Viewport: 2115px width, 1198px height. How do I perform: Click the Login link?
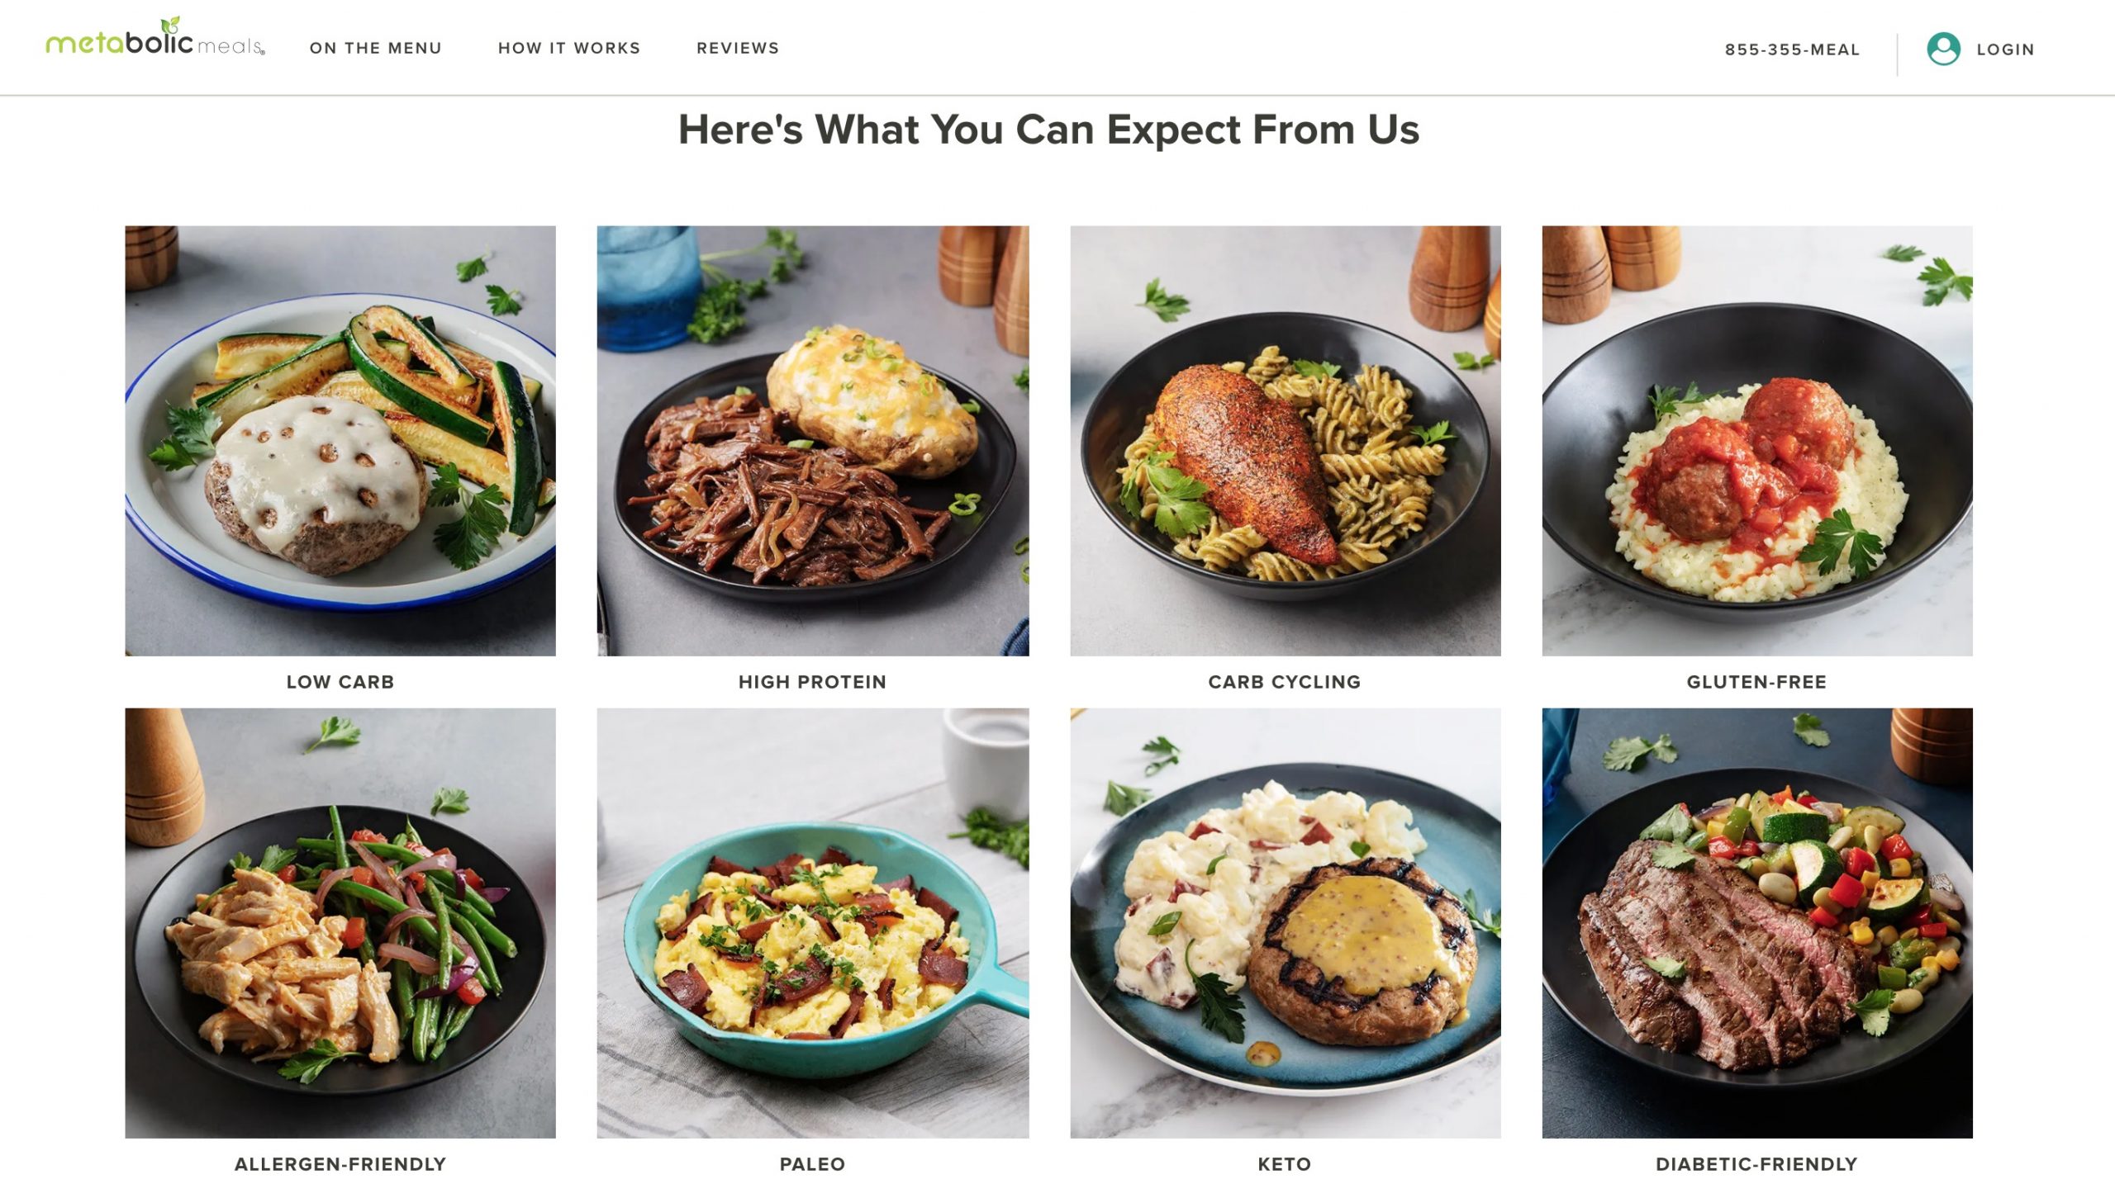click(x=2005, y=50)
